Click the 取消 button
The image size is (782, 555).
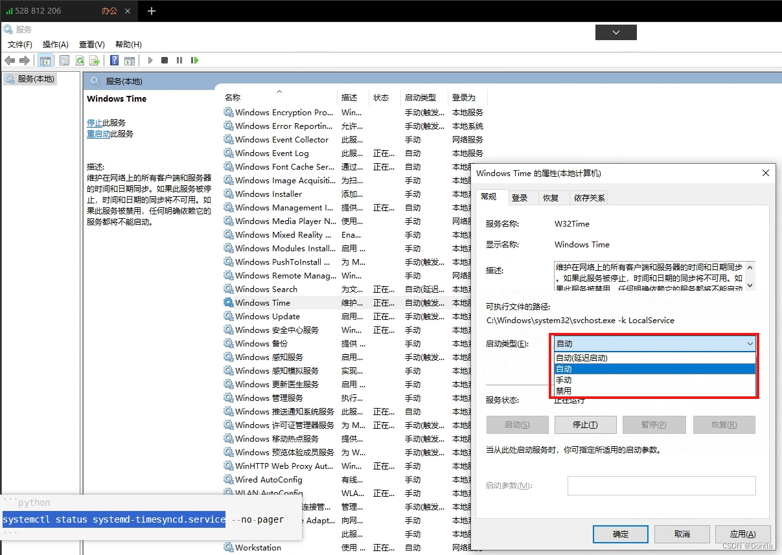coord(682,534)
